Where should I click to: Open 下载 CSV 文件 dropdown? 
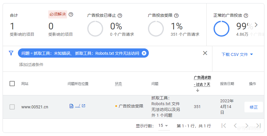(237, 54)
